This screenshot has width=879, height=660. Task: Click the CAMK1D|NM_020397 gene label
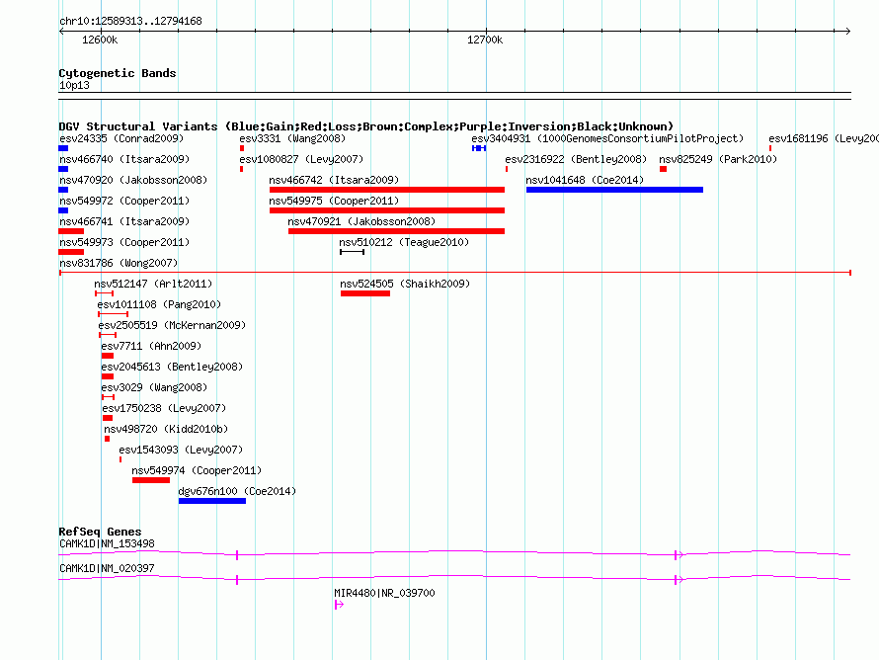point(107,568)
